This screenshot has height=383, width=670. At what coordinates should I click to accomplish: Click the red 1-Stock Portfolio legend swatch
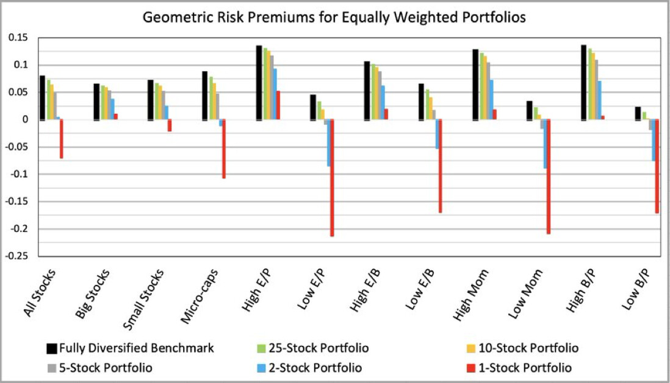[x=471, y=368]
